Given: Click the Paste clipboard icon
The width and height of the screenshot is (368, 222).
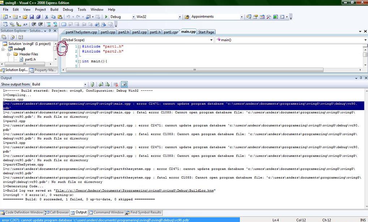Looking at the screenshot, I should click(59, 17).
